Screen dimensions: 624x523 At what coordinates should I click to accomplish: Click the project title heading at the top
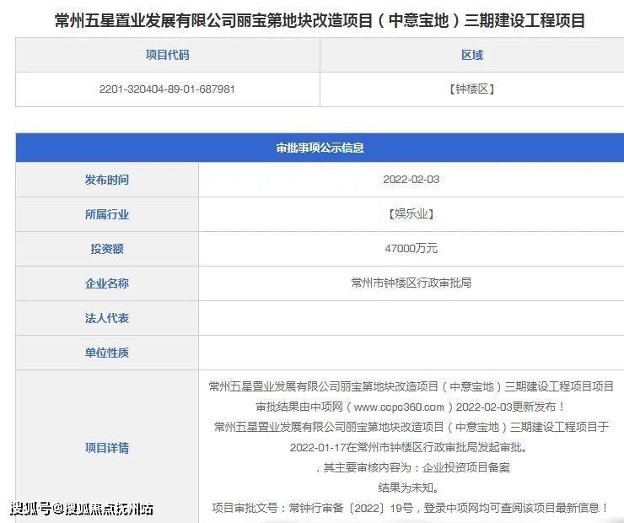click(320, 20)
